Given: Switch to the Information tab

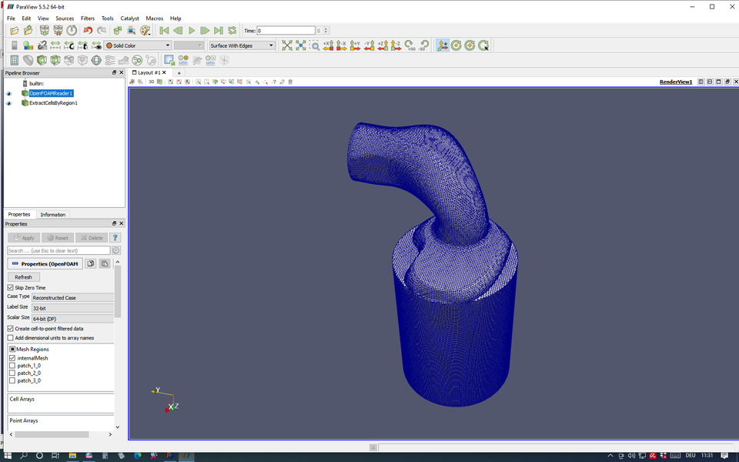Looking at the screenshot, I should coord(52,214).
